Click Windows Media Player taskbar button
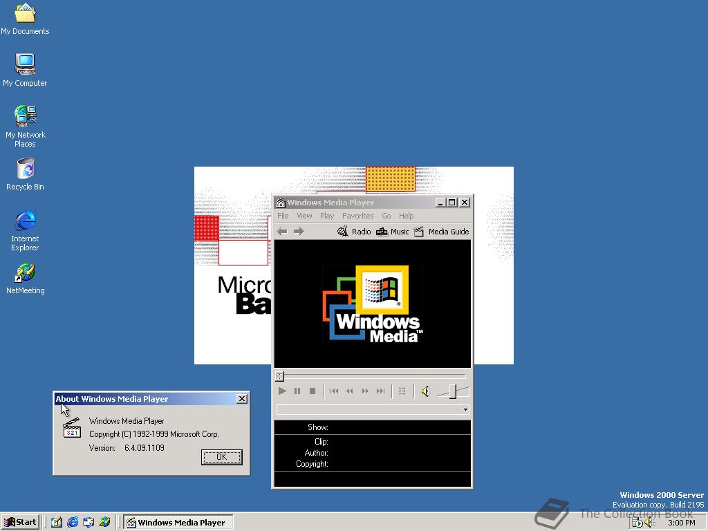708x531 pixels. [178, 523]
